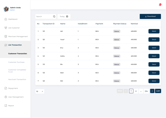Screen dimensions: 166x118
Task: Open Detail for row number 5
Action: 154,64
